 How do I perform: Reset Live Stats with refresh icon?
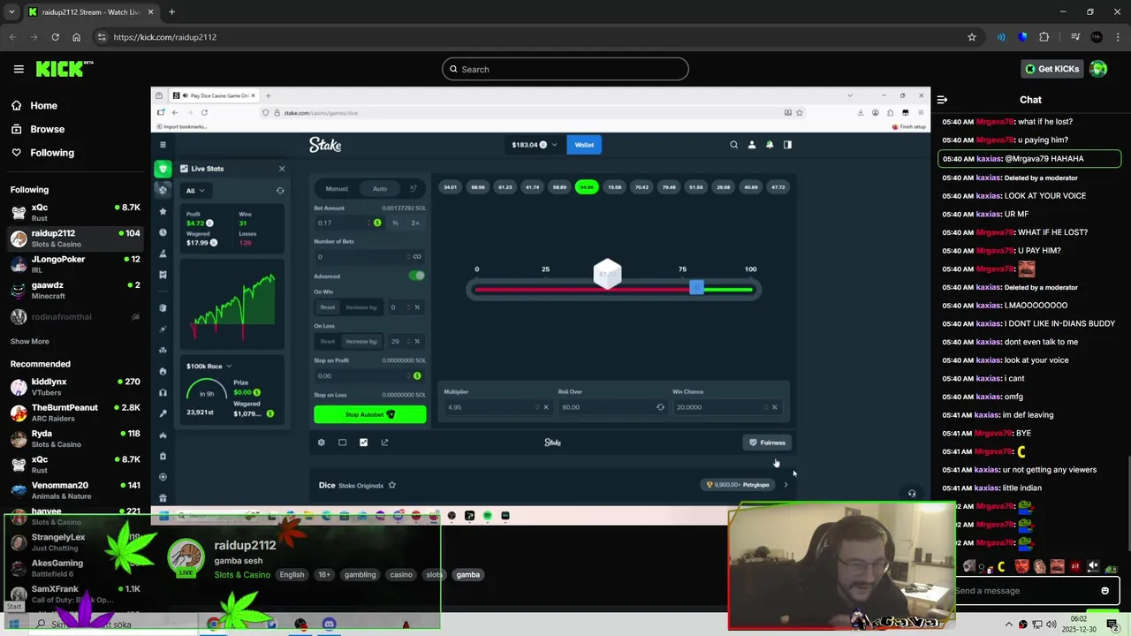pyautogui.click(x=280, y=191)
